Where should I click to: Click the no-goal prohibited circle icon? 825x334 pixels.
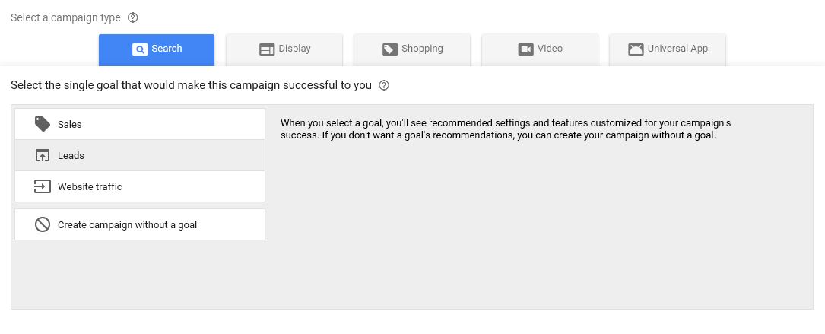tap(43, 225)
